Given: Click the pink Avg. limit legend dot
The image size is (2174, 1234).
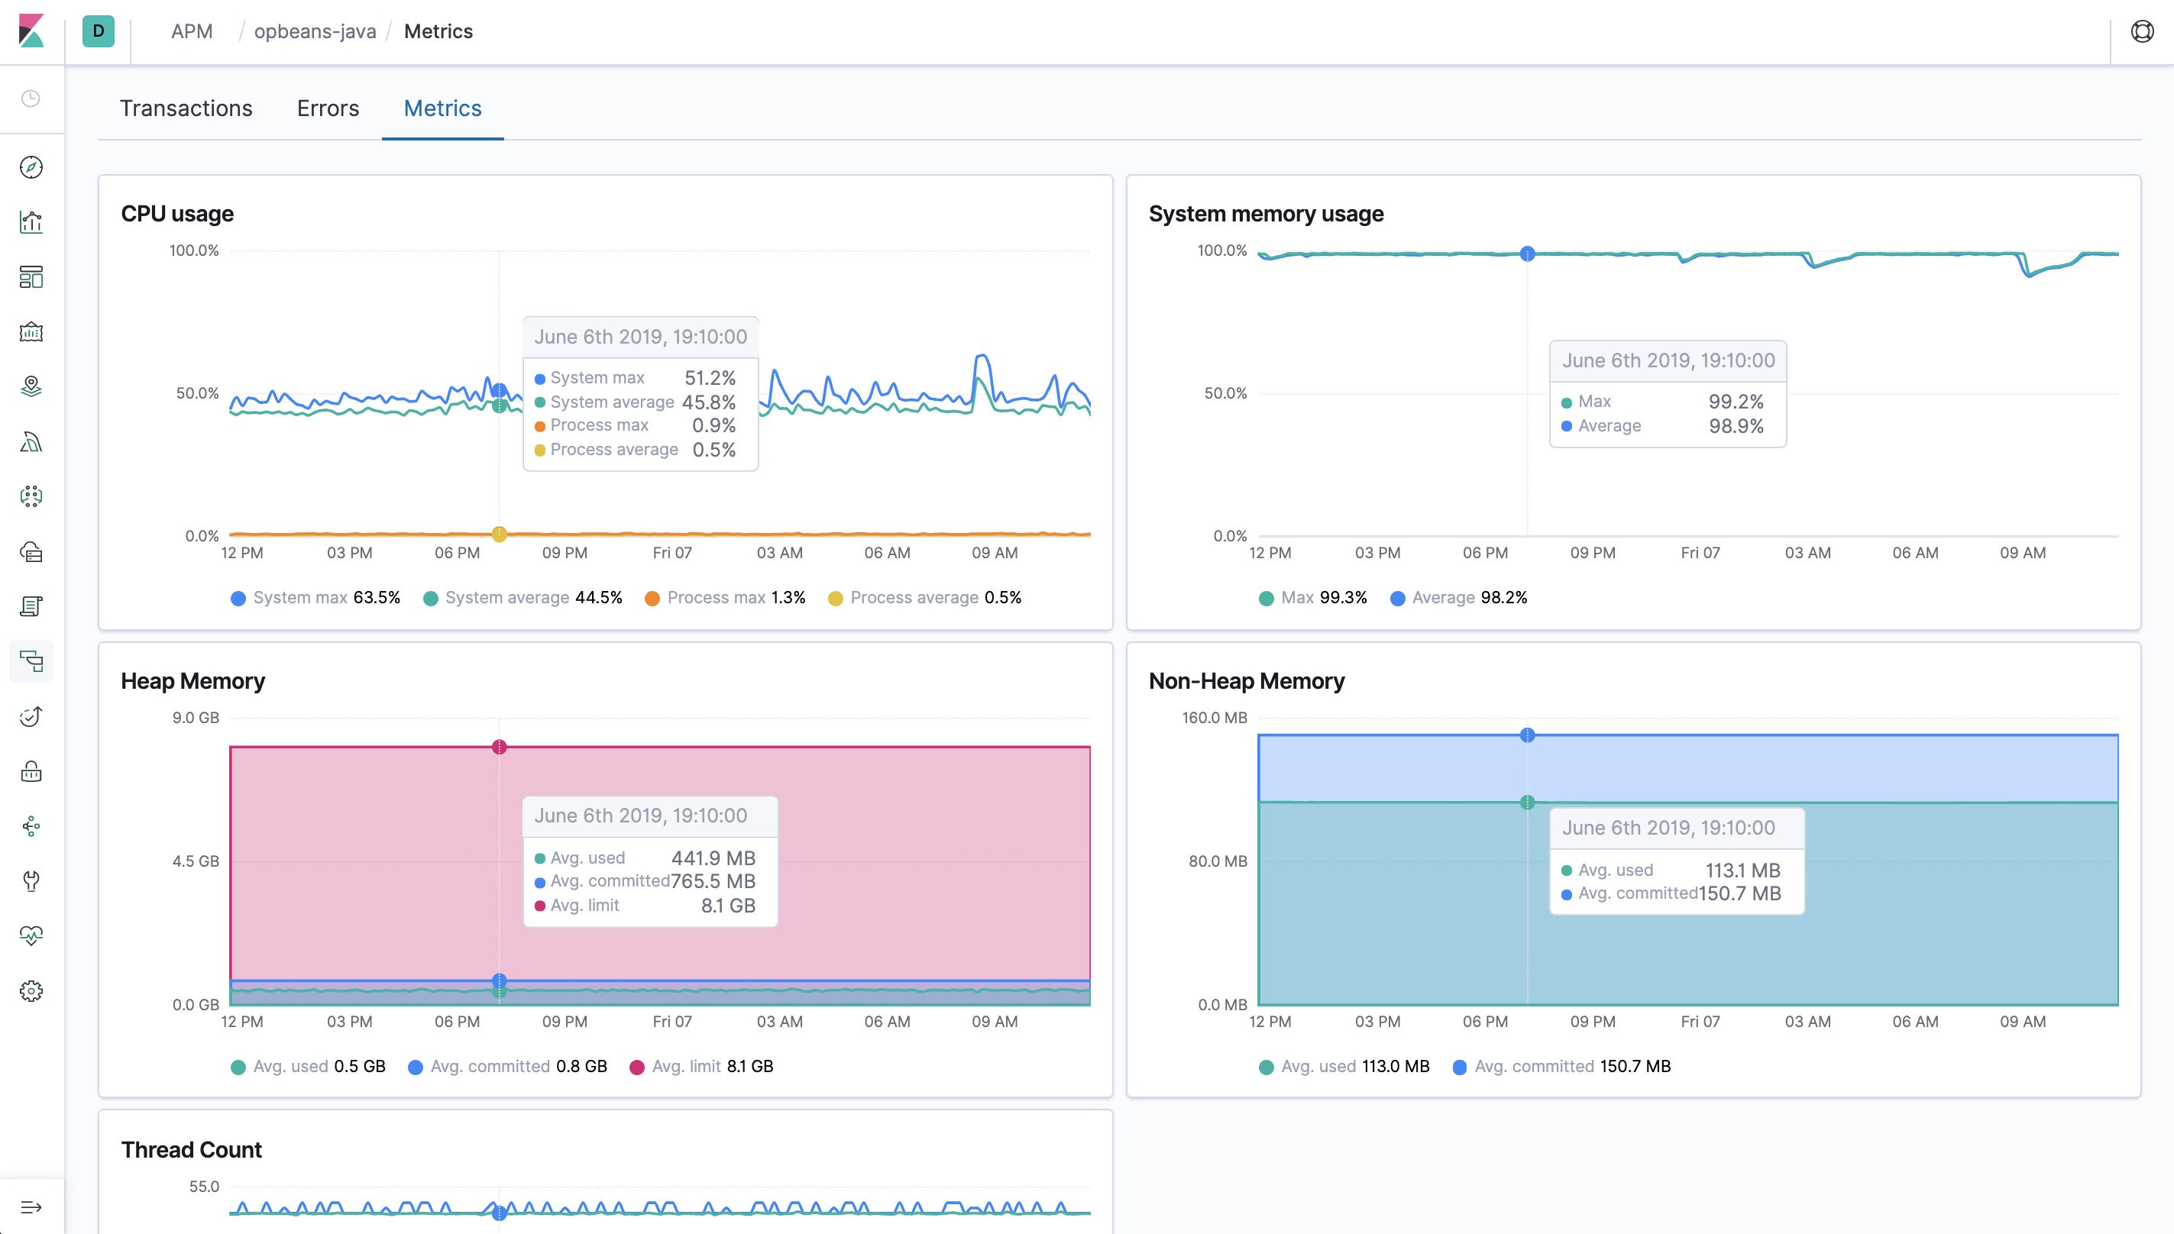Looking at the screenshot, I should 638,1066.
